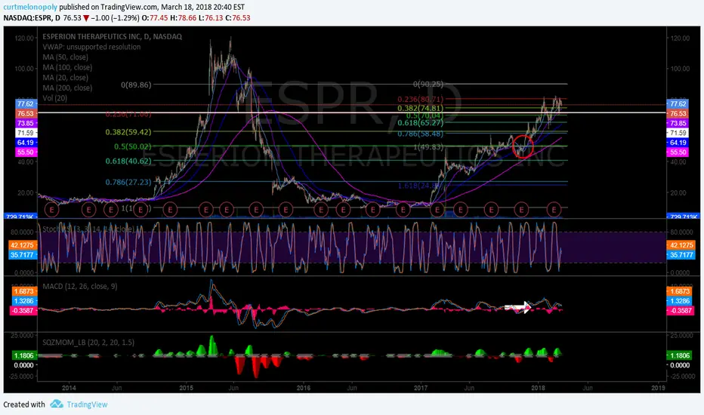Click the green 1.1806 momentum value on right axis

click(680, 355)
